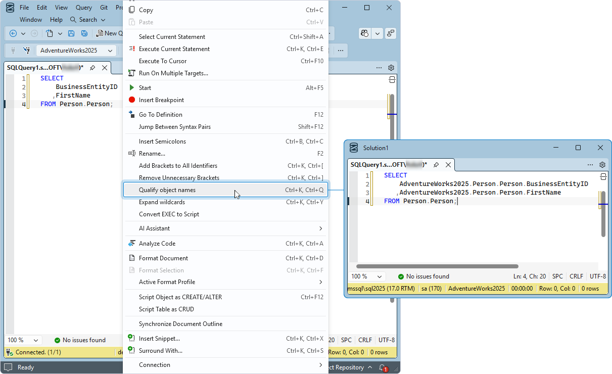Open the File menu

pyautogui.click(x=24, y=8)
